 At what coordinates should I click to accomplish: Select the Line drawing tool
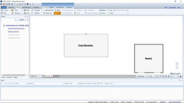(110, 10)
